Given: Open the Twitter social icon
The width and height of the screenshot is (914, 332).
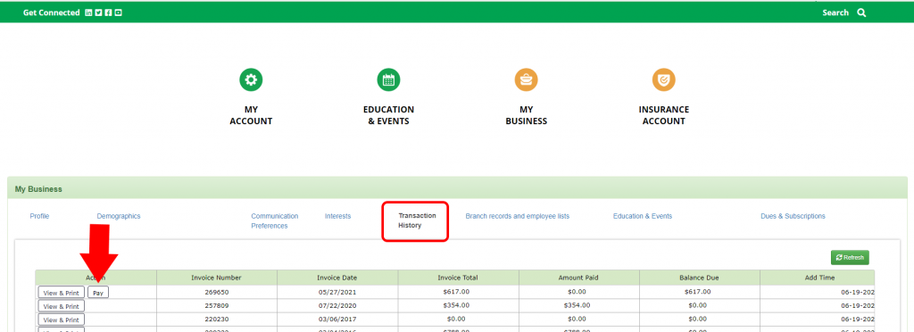Looking at the screenshot, I should click(98, 12).
